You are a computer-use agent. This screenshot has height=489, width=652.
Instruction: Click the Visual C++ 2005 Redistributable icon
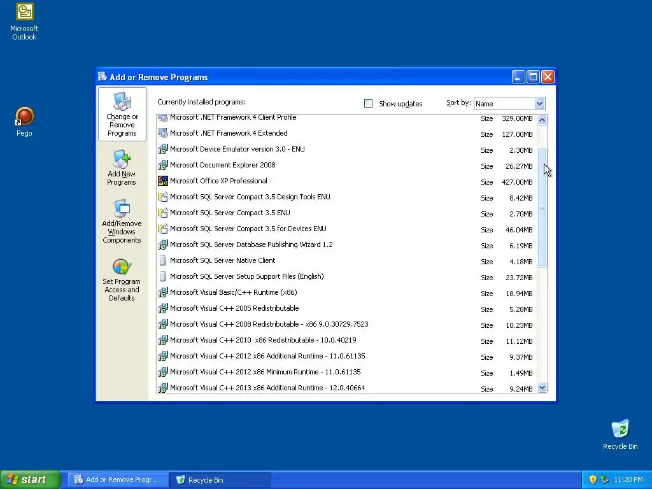163,309
